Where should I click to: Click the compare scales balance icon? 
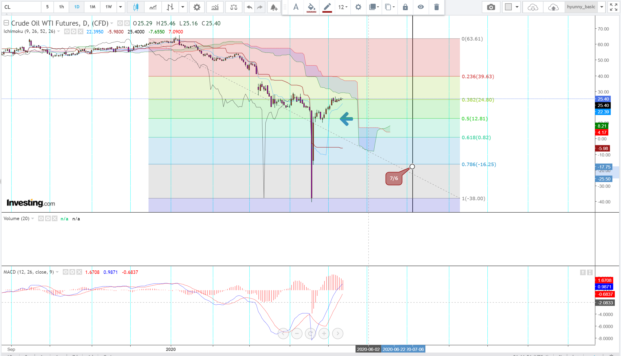234,7
